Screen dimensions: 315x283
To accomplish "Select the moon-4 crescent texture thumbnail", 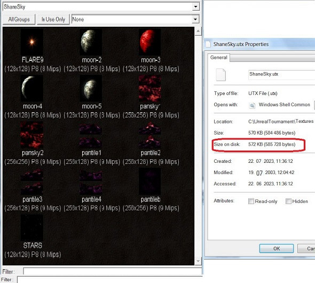I will 32,89.
